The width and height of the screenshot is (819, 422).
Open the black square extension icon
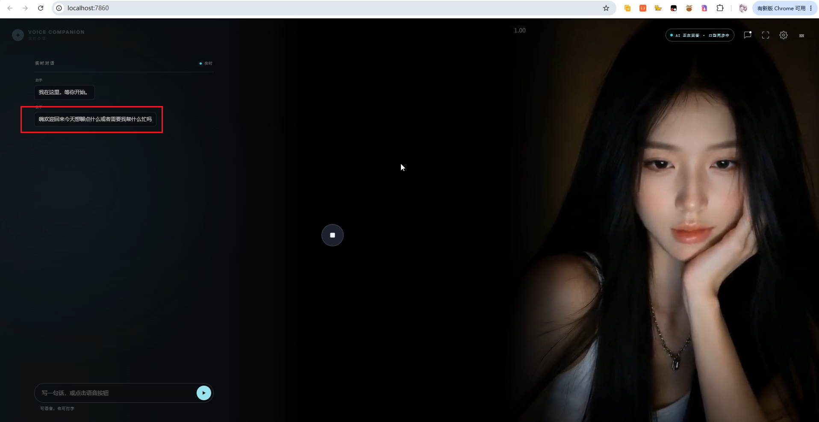[674, 8]
